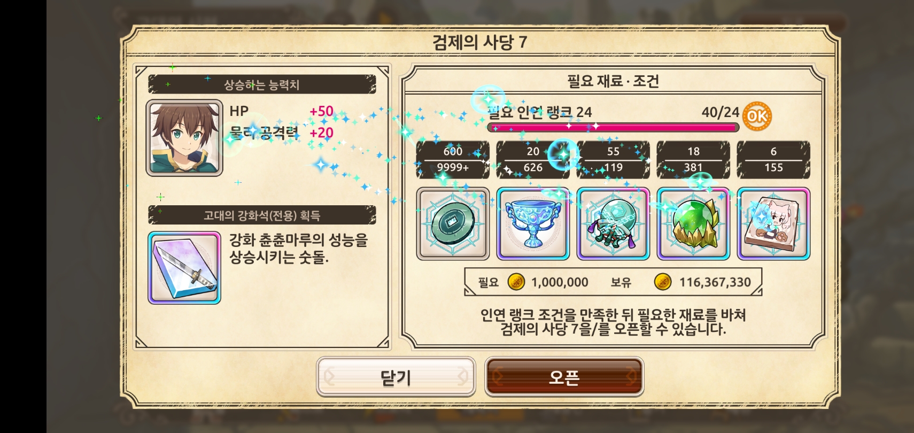Click the 닫기 button

pyautogui.click(x=396, y=377)
